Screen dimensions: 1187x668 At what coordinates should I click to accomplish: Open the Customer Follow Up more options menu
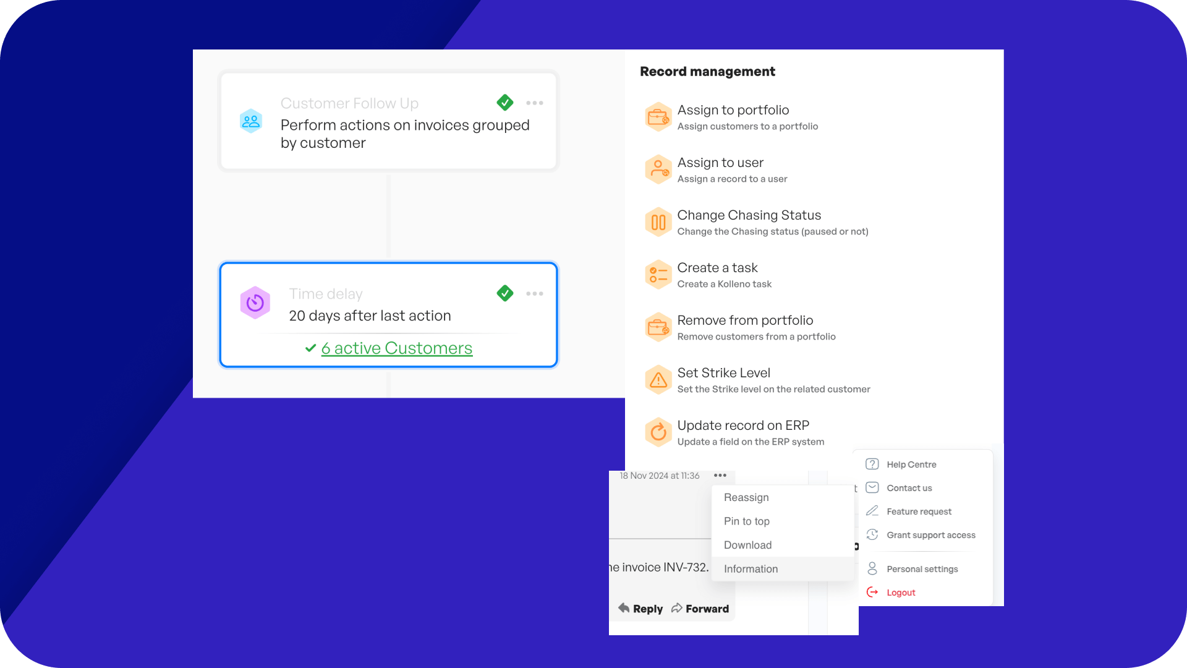[x=535, y=103]
